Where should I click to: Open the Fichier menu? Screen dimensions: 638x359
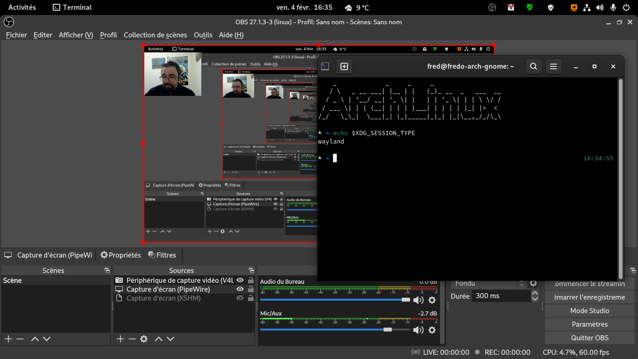[16, 35]
